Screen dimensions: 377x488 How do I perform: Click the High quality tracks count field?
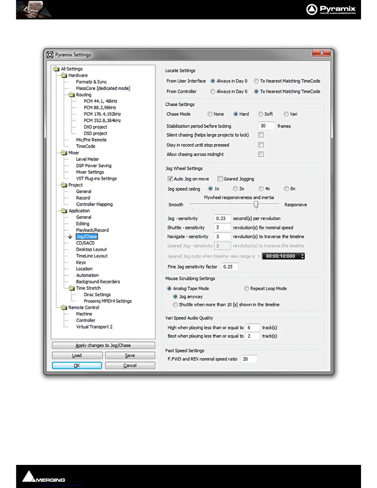coord(253,327)
